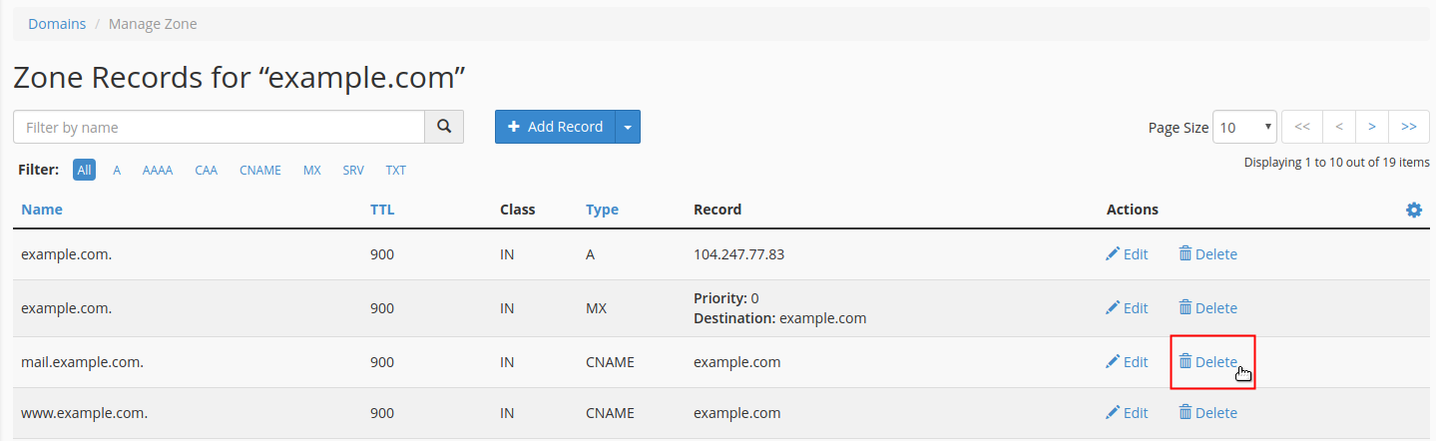Click trash Delete icon for the MX record

click(x=1186, y=308)
